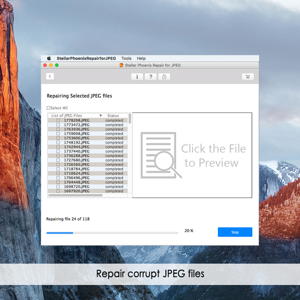Click the Stop button
This screenshot has height=300, width=300.
point(235,232)
